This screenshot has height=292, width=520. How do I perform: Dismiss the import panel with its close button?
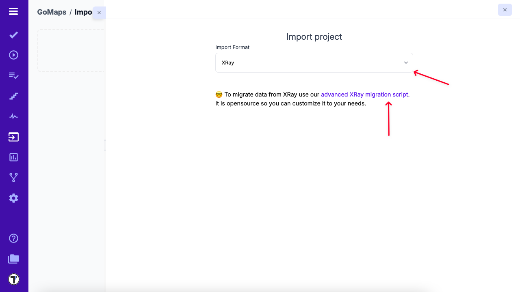click(505, 10)
